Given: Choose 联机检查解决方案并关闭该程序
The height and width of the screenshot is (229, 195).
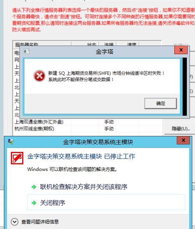Looking at the screenshot, I should 106,187.
